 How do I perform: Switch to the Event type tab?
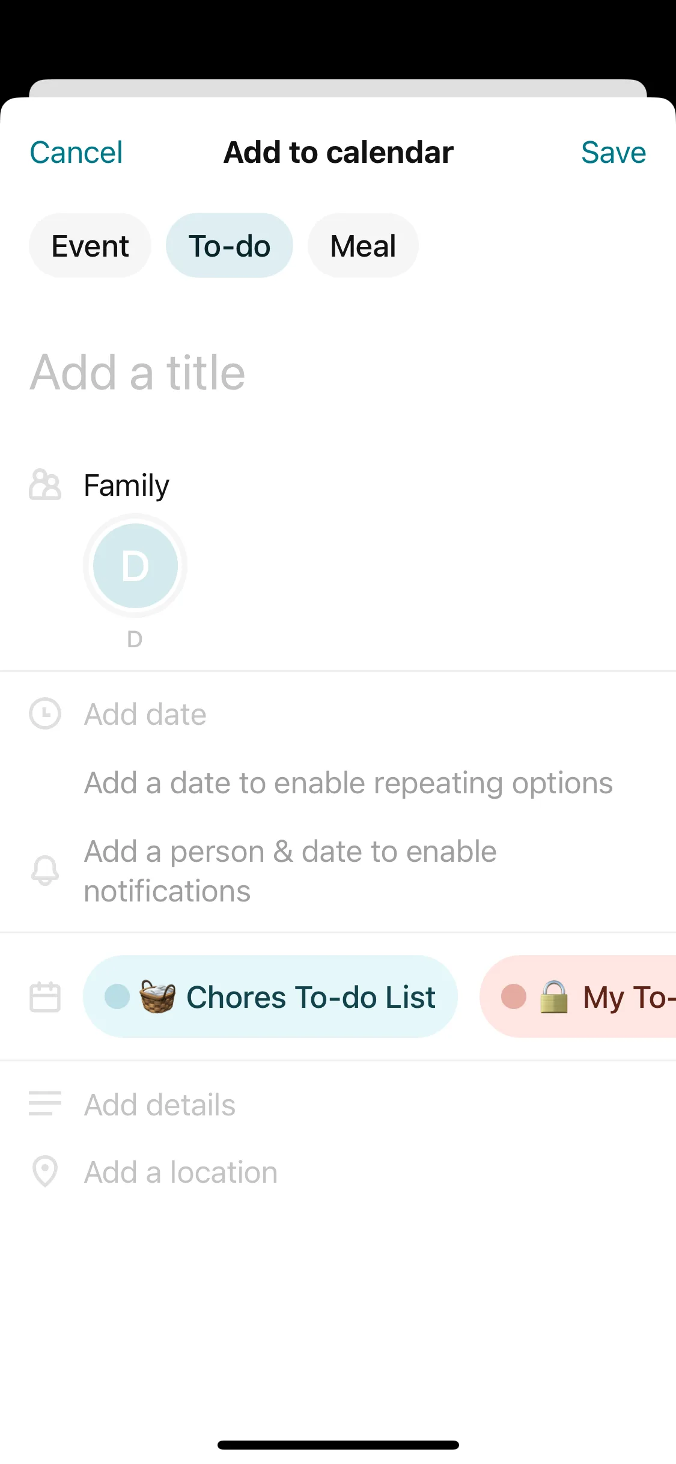tap(90, 246)
